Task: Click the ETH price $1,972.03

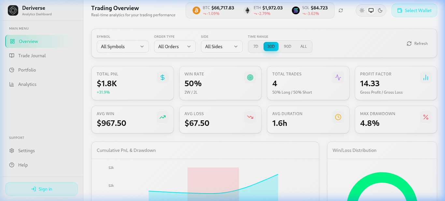Action: point(272,8)
